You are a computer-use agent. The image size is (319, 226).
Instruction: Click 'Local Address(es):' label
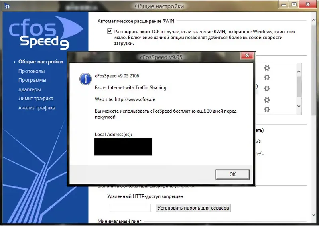[x=113, y=135]
